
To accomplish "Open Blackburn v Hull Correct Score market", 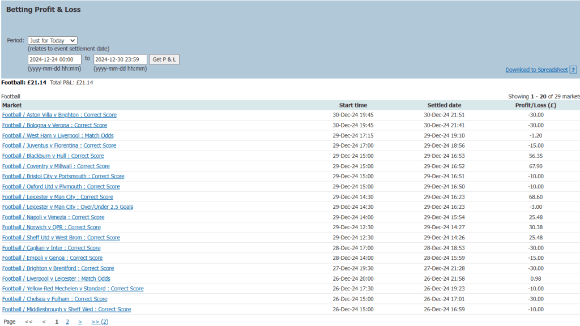I will coord(53,156).
